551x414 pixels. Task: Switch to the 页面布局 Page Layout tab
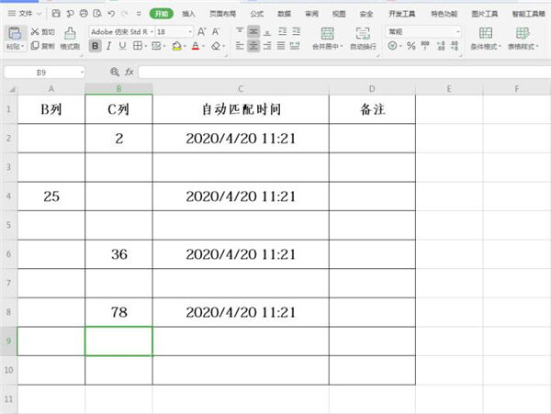tap(223, 14)
